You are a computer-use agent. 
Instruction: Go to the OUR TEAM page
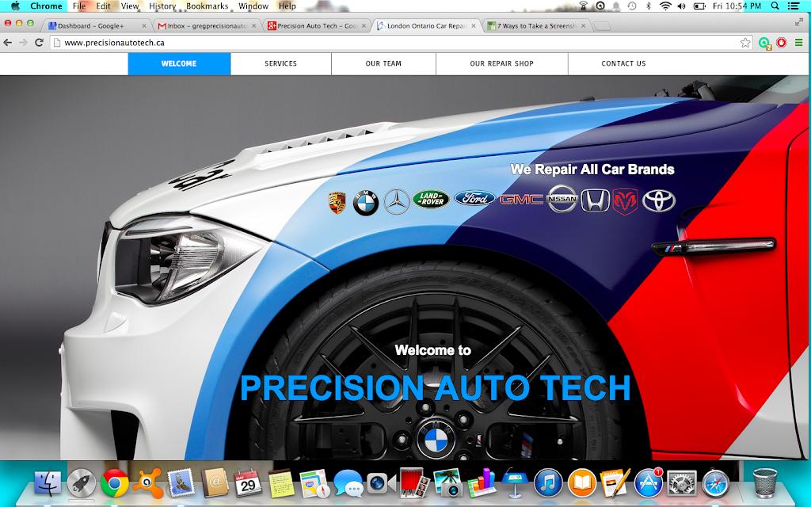pyautogui.click(x=383, y=63)
